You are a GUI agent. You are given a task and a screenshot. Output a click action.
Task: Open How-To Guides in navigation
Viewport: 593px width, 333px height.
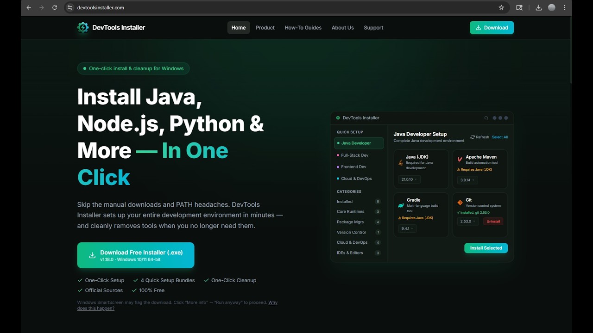click(x=303, y=28)
